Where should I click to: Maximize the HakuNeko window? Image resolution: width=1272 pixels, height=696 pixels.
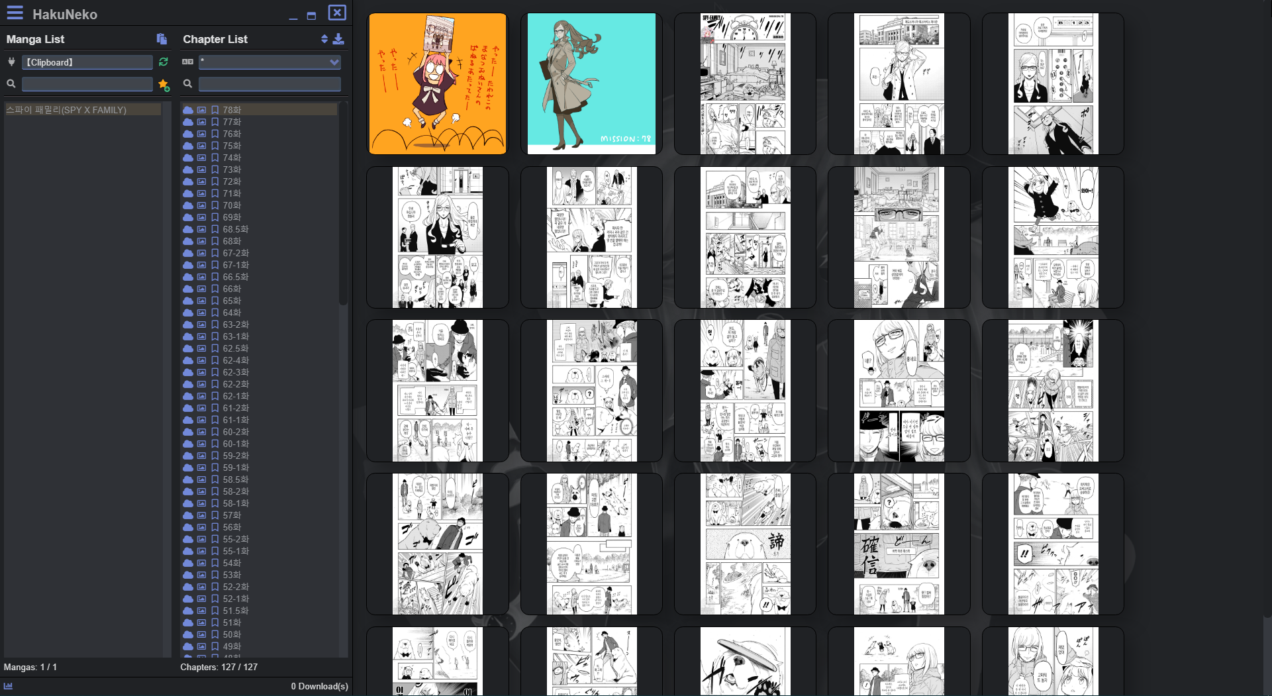[x=311, y=15]
